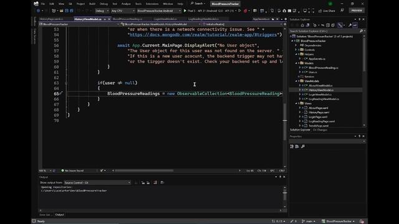The height and width of the screenshot is (224, 399).
Task: Open the Show output from dropdown
Action: point(97,182)
